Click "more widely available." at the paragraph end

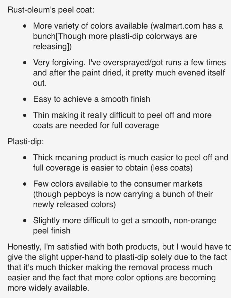click(48, 288)
